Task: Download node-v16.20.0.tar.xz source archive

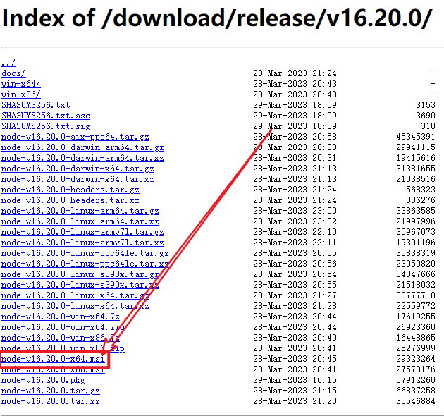Action: [50, 401]
